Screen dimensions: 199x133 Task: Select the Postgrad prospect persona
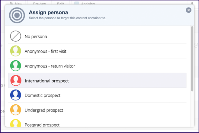pyautogui.click(x=97, y=122)
